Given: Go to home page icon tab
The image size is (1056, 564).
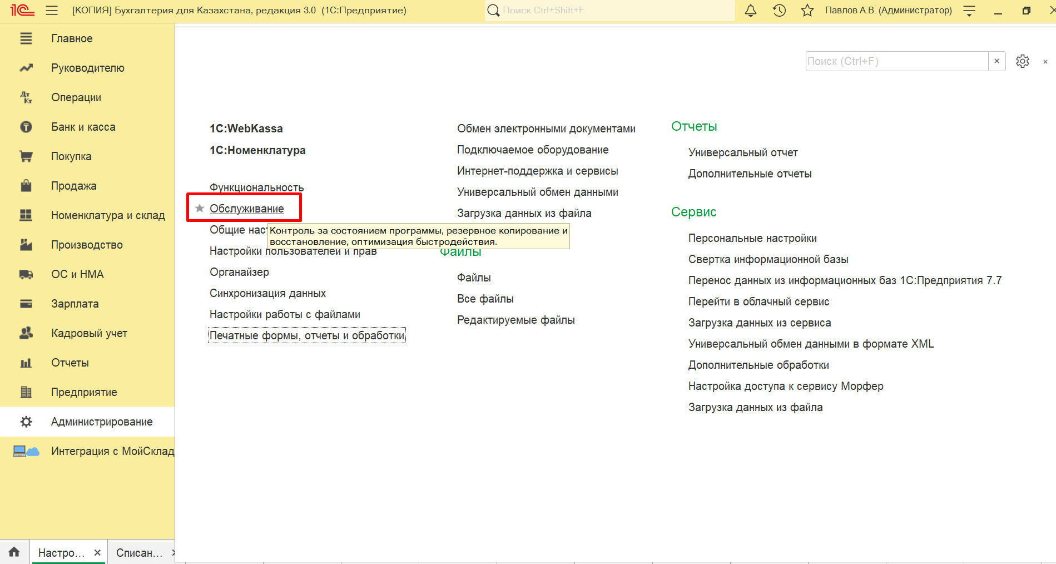Looking at the screenshot, I should coord(14,552).
